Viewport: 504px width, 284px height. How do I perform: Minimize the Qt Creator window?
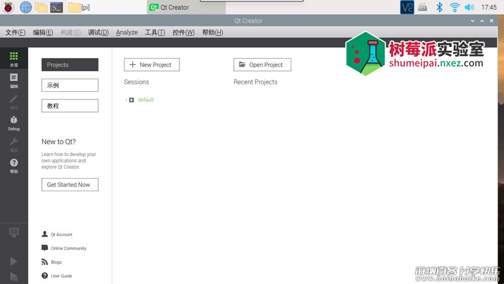pos(473,21)
